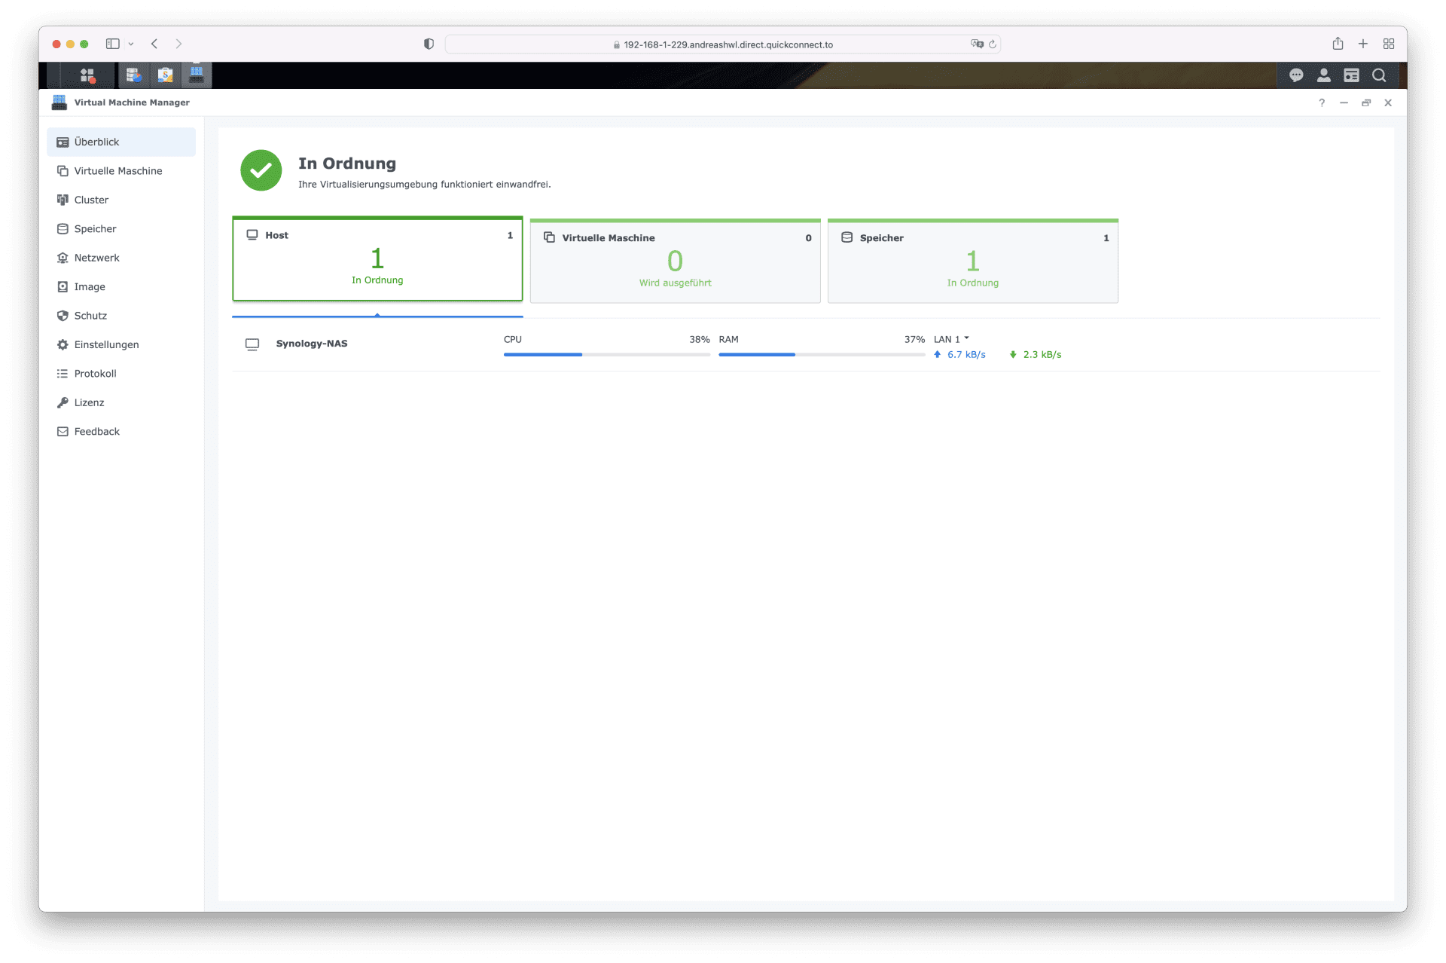Image resolution: width=1446 pixels, height=963 pixels.
Task: Click the Synology-NAS host name
Action: point(312,344)
